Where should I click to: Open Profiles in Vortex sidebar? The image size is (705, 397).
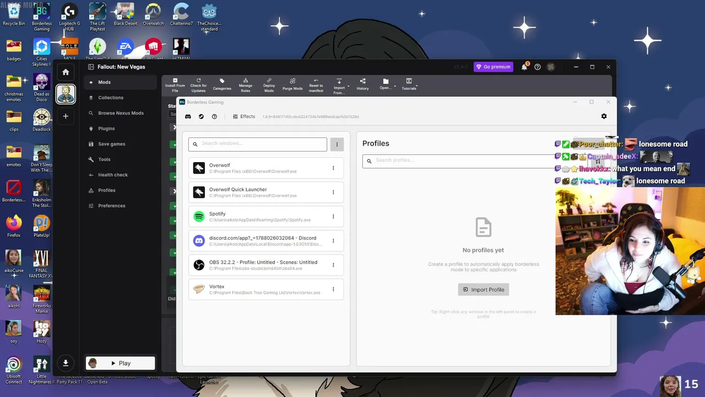tap(120, 190)
